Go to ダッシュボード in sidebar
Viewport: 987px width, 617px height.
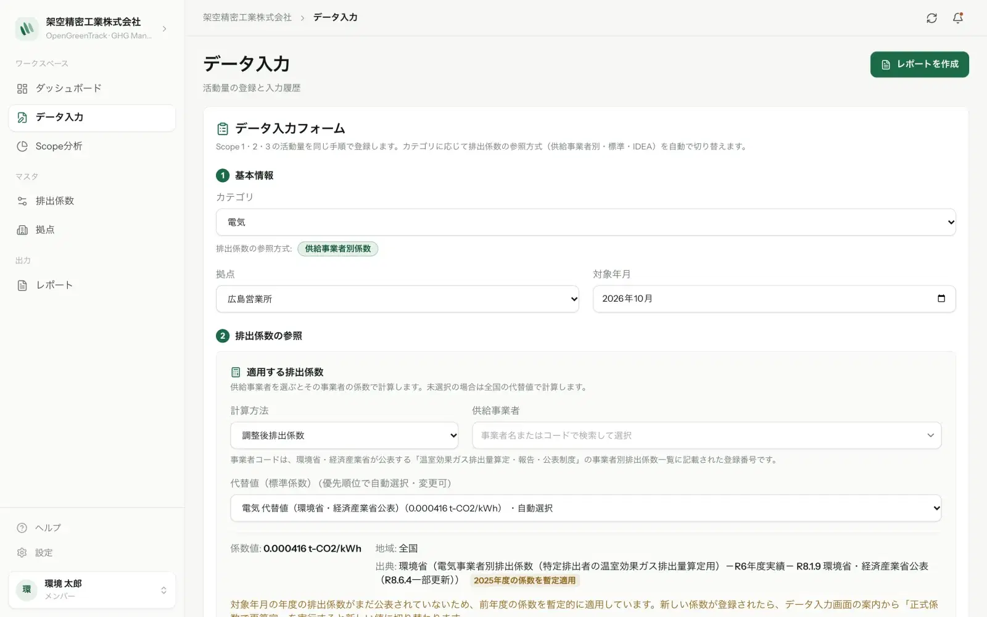tap(92, 89)
